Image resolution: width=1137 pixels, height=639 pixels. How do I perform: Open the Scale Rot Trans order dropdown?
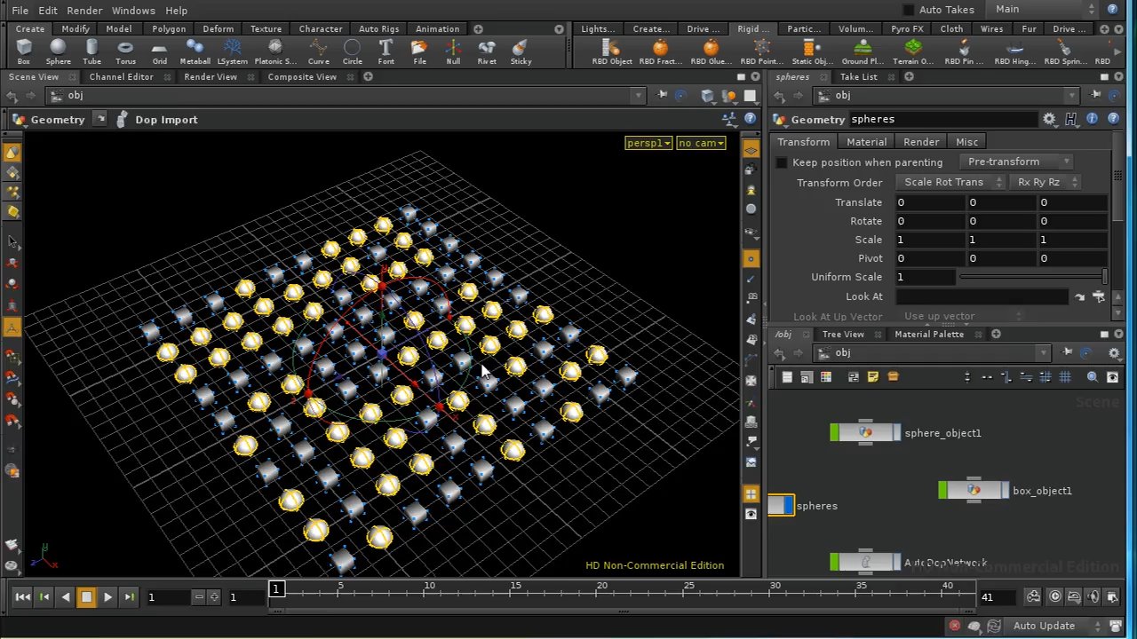coord(950,182)
